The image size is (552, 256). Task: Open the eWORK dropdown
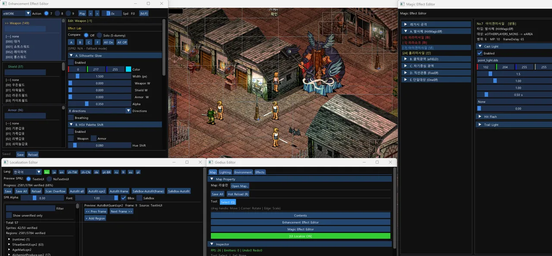click(16, 13)
